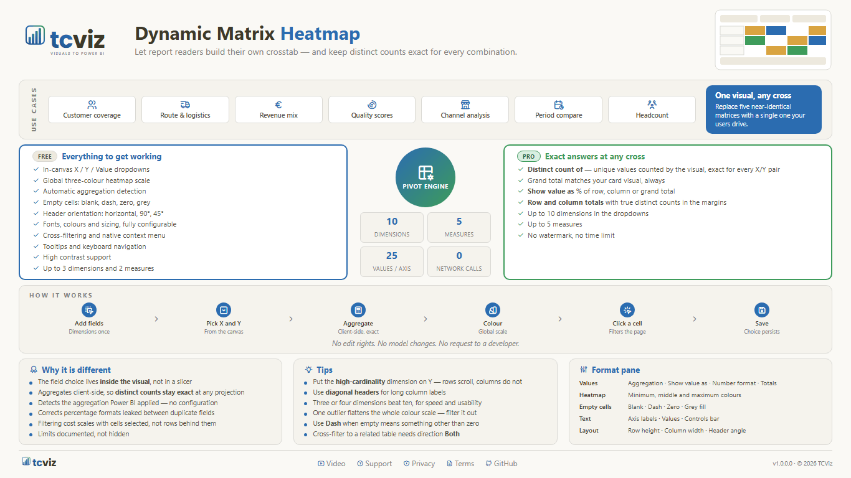Click the version text v1.0.0.0
The height and width of the screenshot is (478, 851).
(x=783, y=464)
